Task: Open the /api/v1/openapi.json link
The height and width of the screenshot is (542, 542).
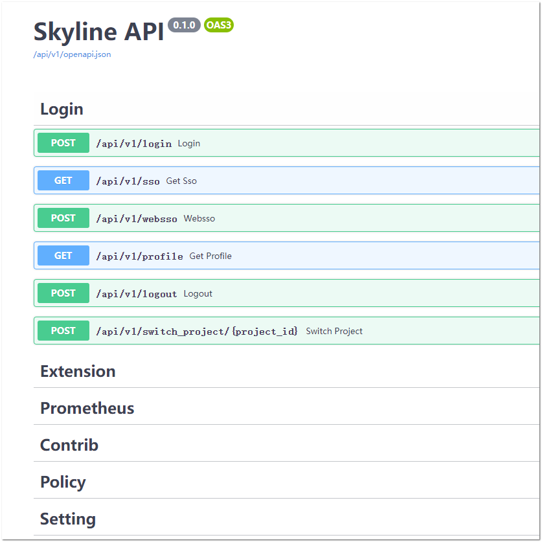Action: (x=72, y=54)
